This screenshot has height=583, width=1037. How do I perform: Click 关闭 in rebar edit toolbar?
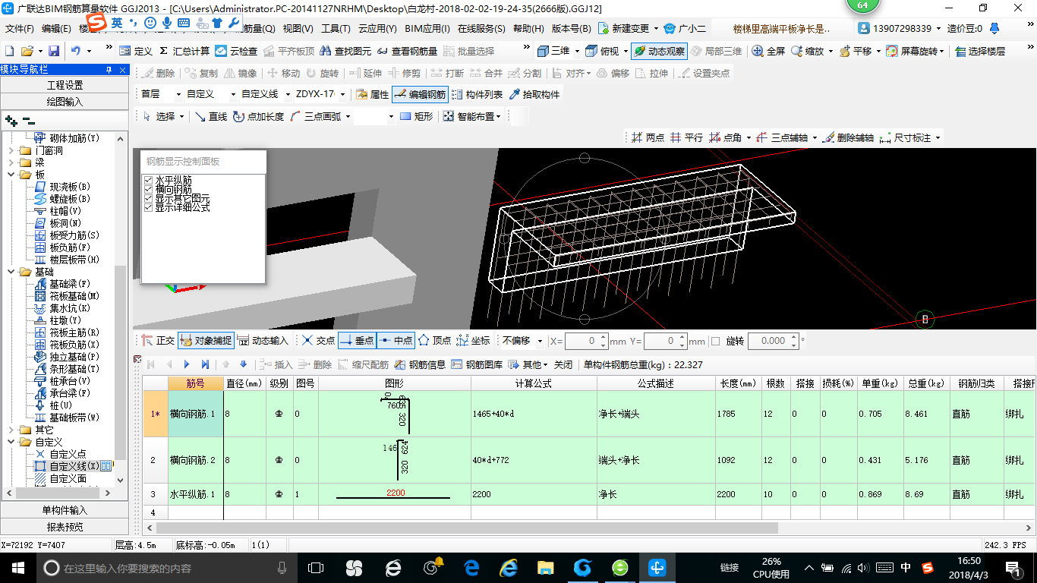click(x=563, y=364)
